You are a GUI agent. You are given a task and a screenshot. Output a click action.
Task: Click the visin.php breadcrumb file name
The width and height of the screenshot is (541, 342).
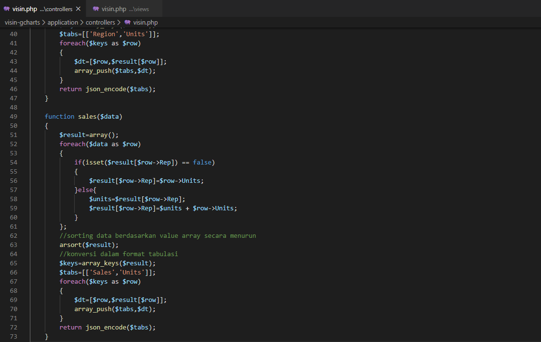[145, 23]
